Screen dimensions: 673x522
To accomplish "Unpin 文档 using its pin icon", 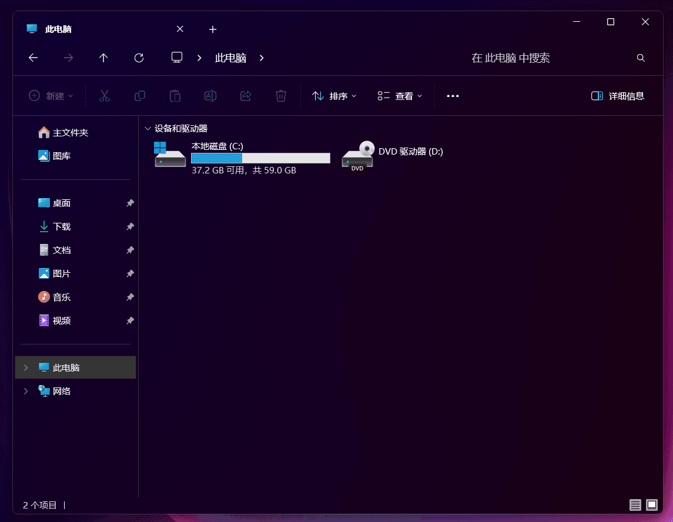I will point(130,250).
